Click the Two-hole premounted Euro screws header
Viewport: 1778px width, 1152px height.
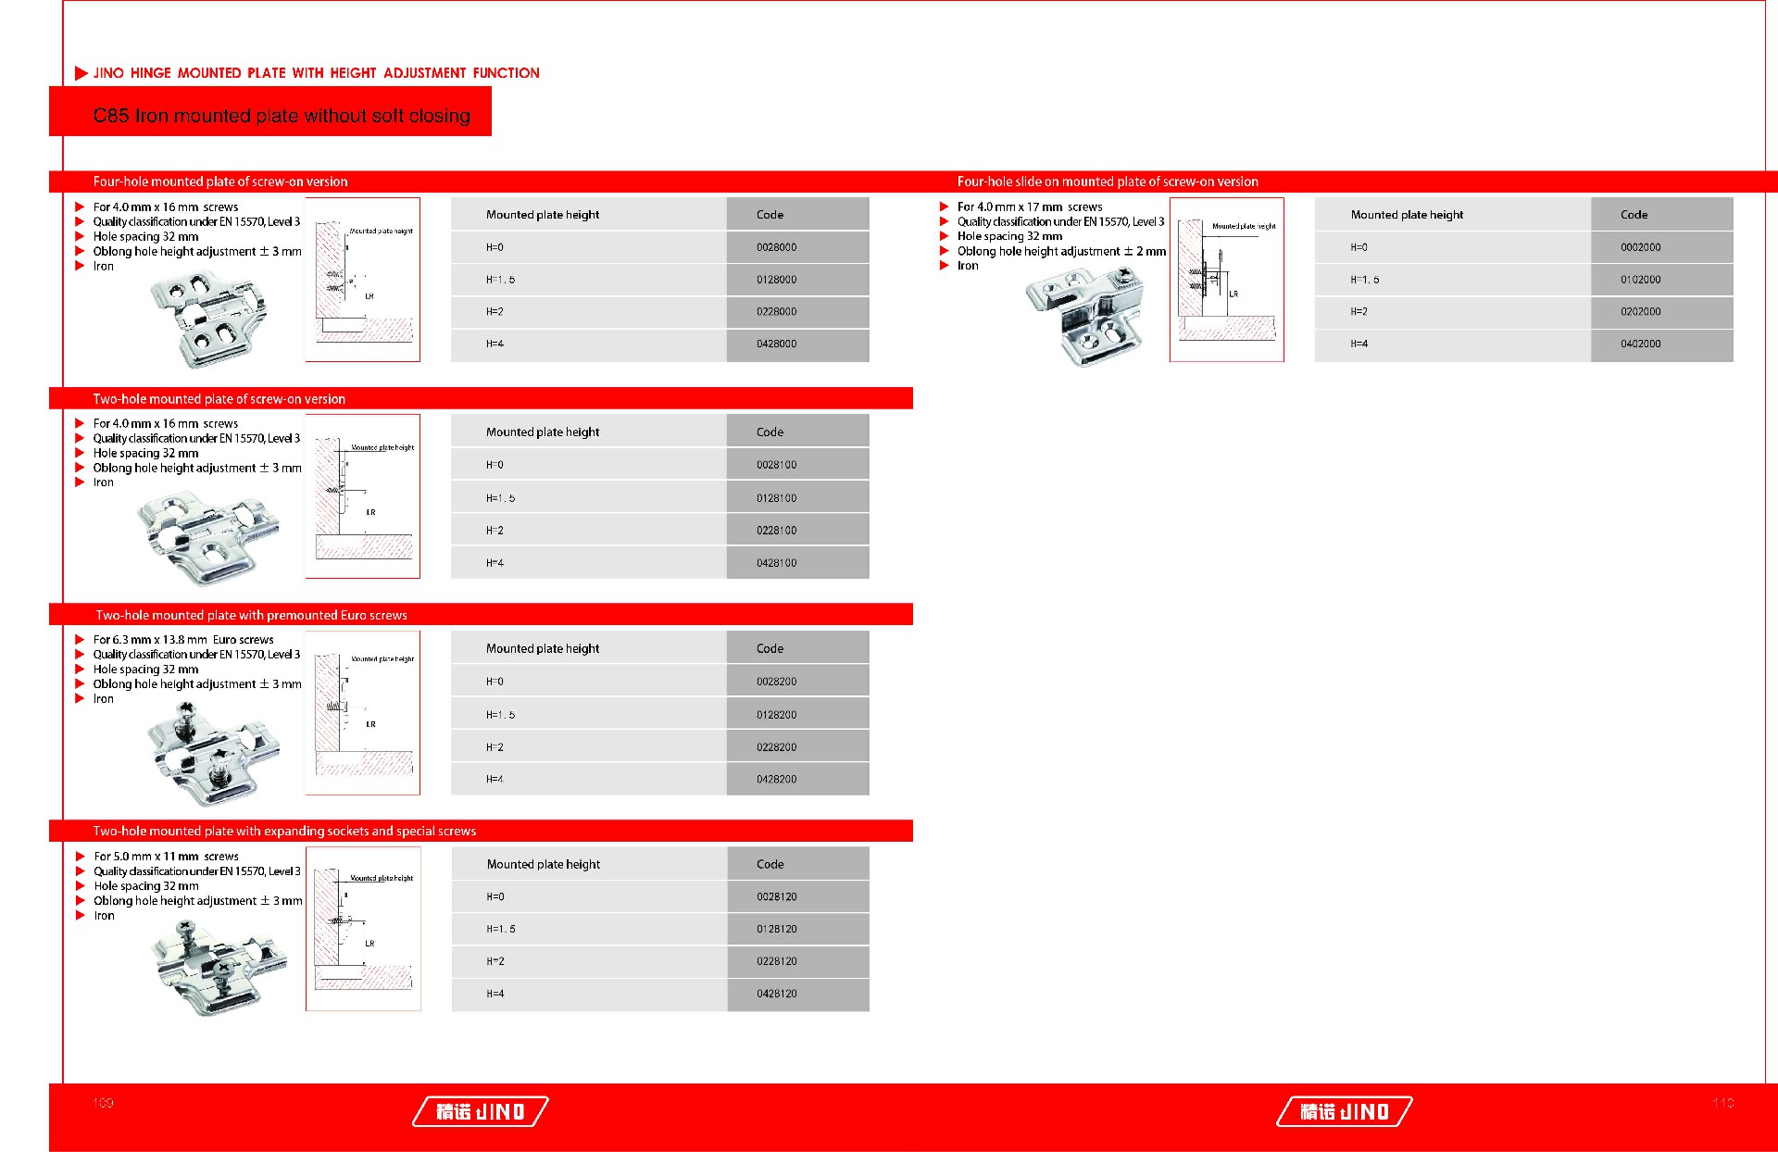(x=252, y=615)
